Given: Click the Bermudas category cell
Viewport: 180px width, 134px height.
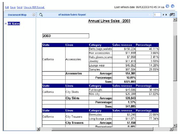Looking at the screenshot, I should (x=100, y=115).
